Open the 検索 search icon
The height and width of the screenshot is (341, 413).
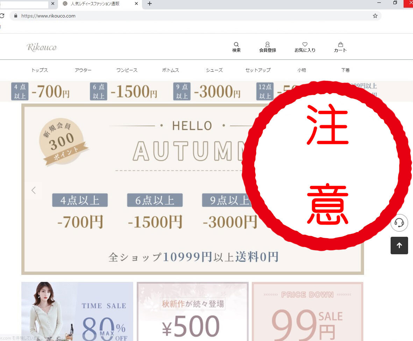236,47
